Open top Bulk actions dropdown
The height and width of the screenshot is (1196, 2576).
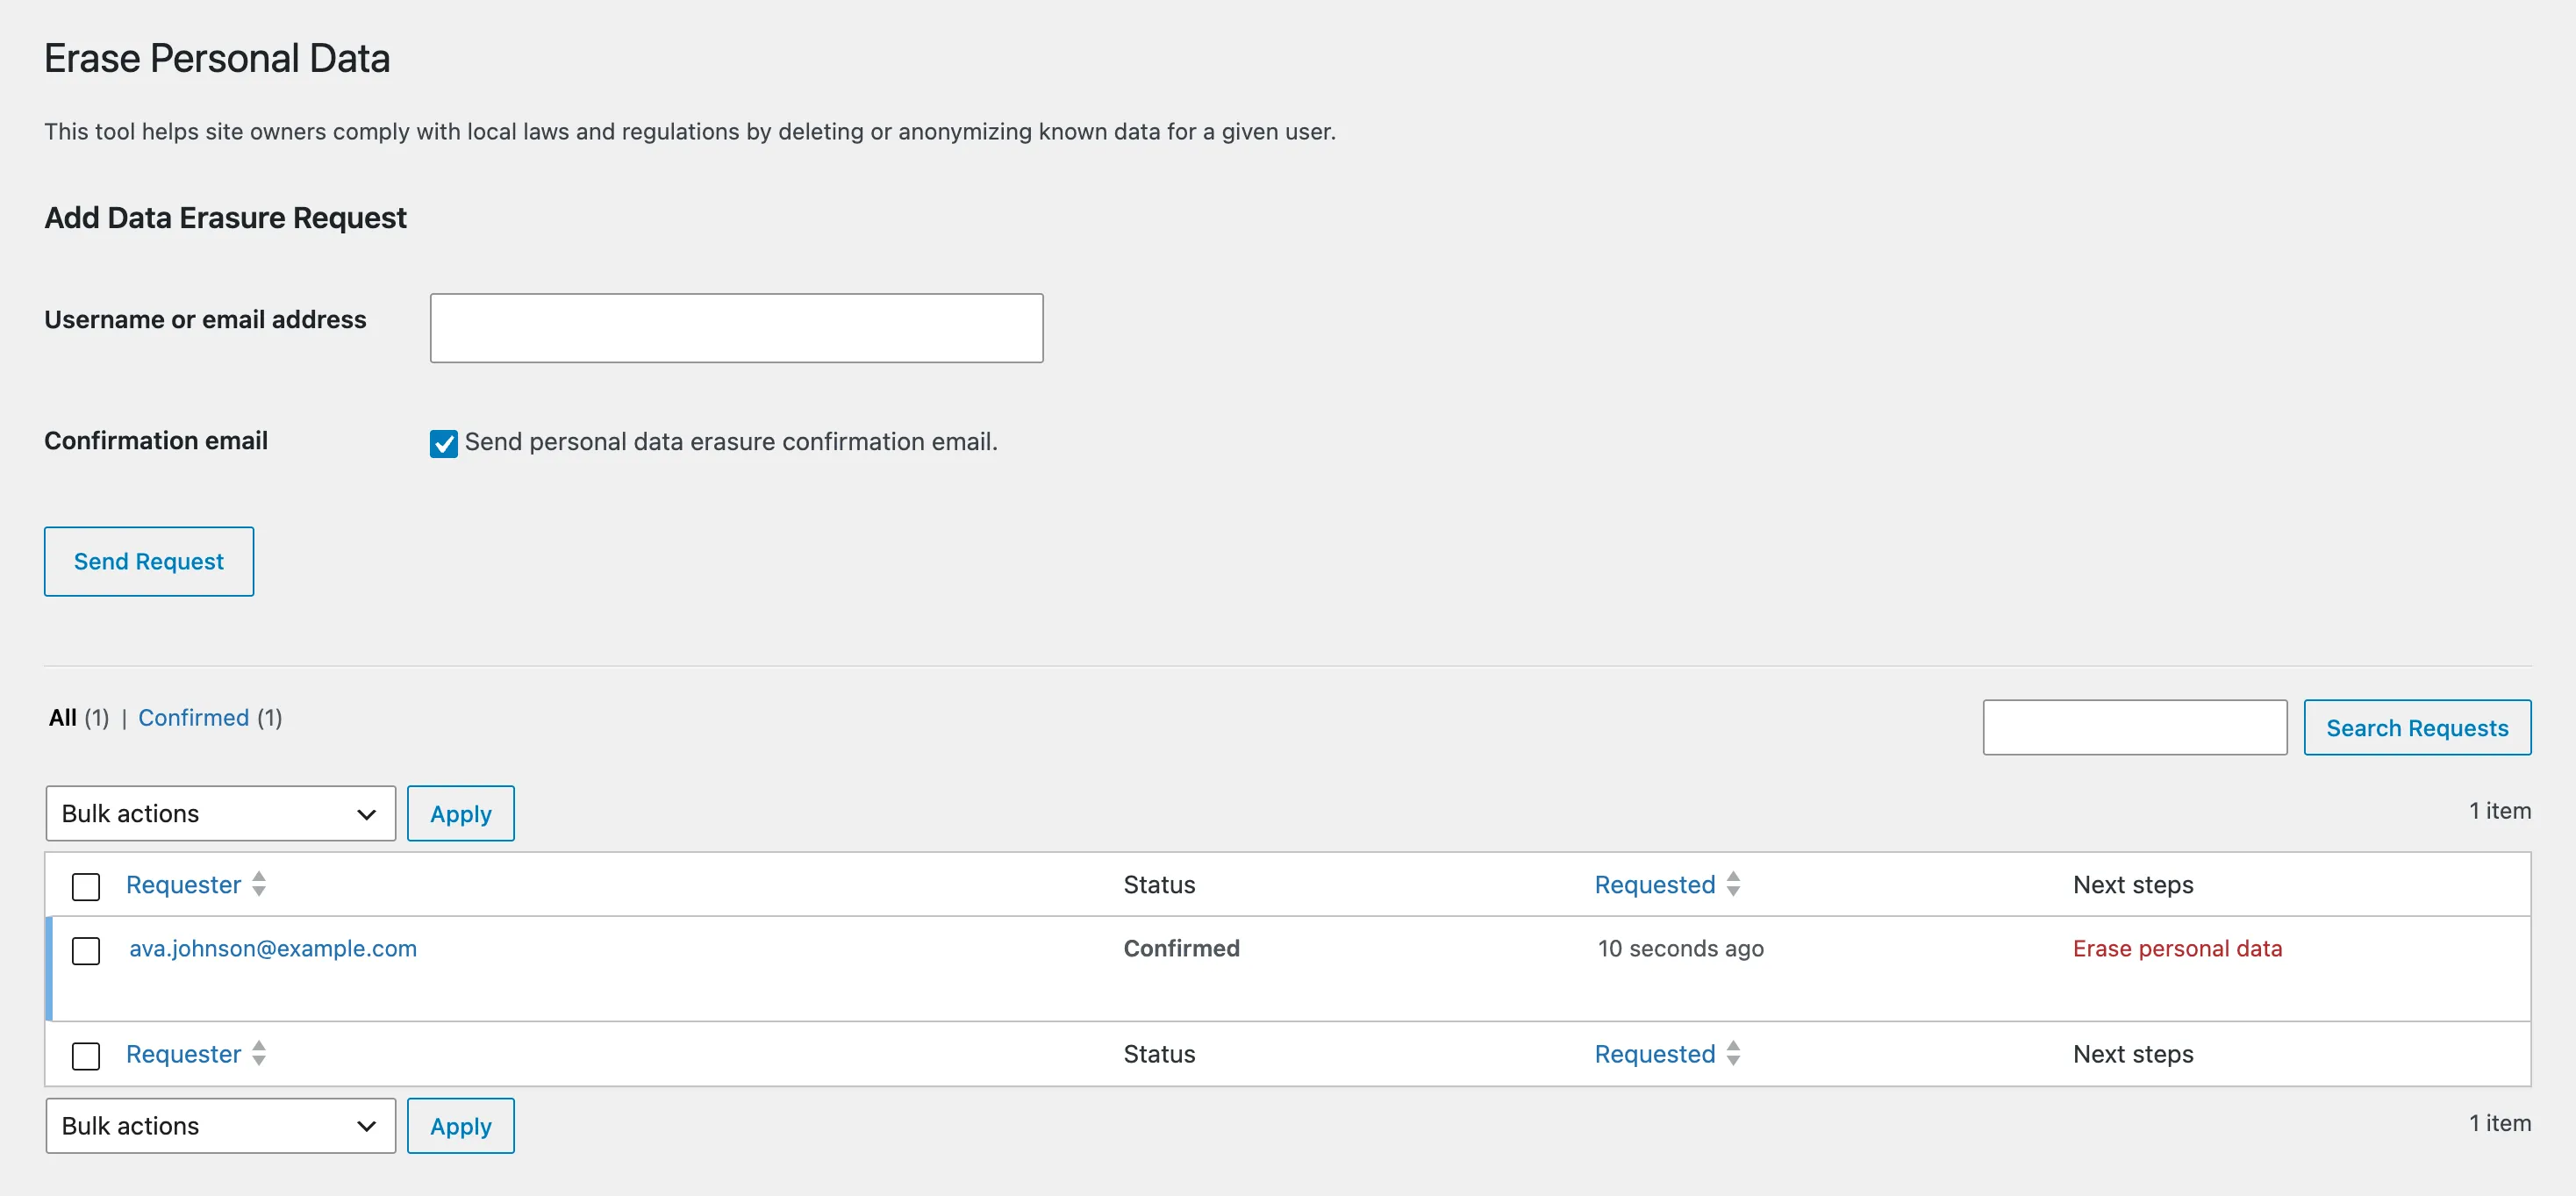(220, 813)
